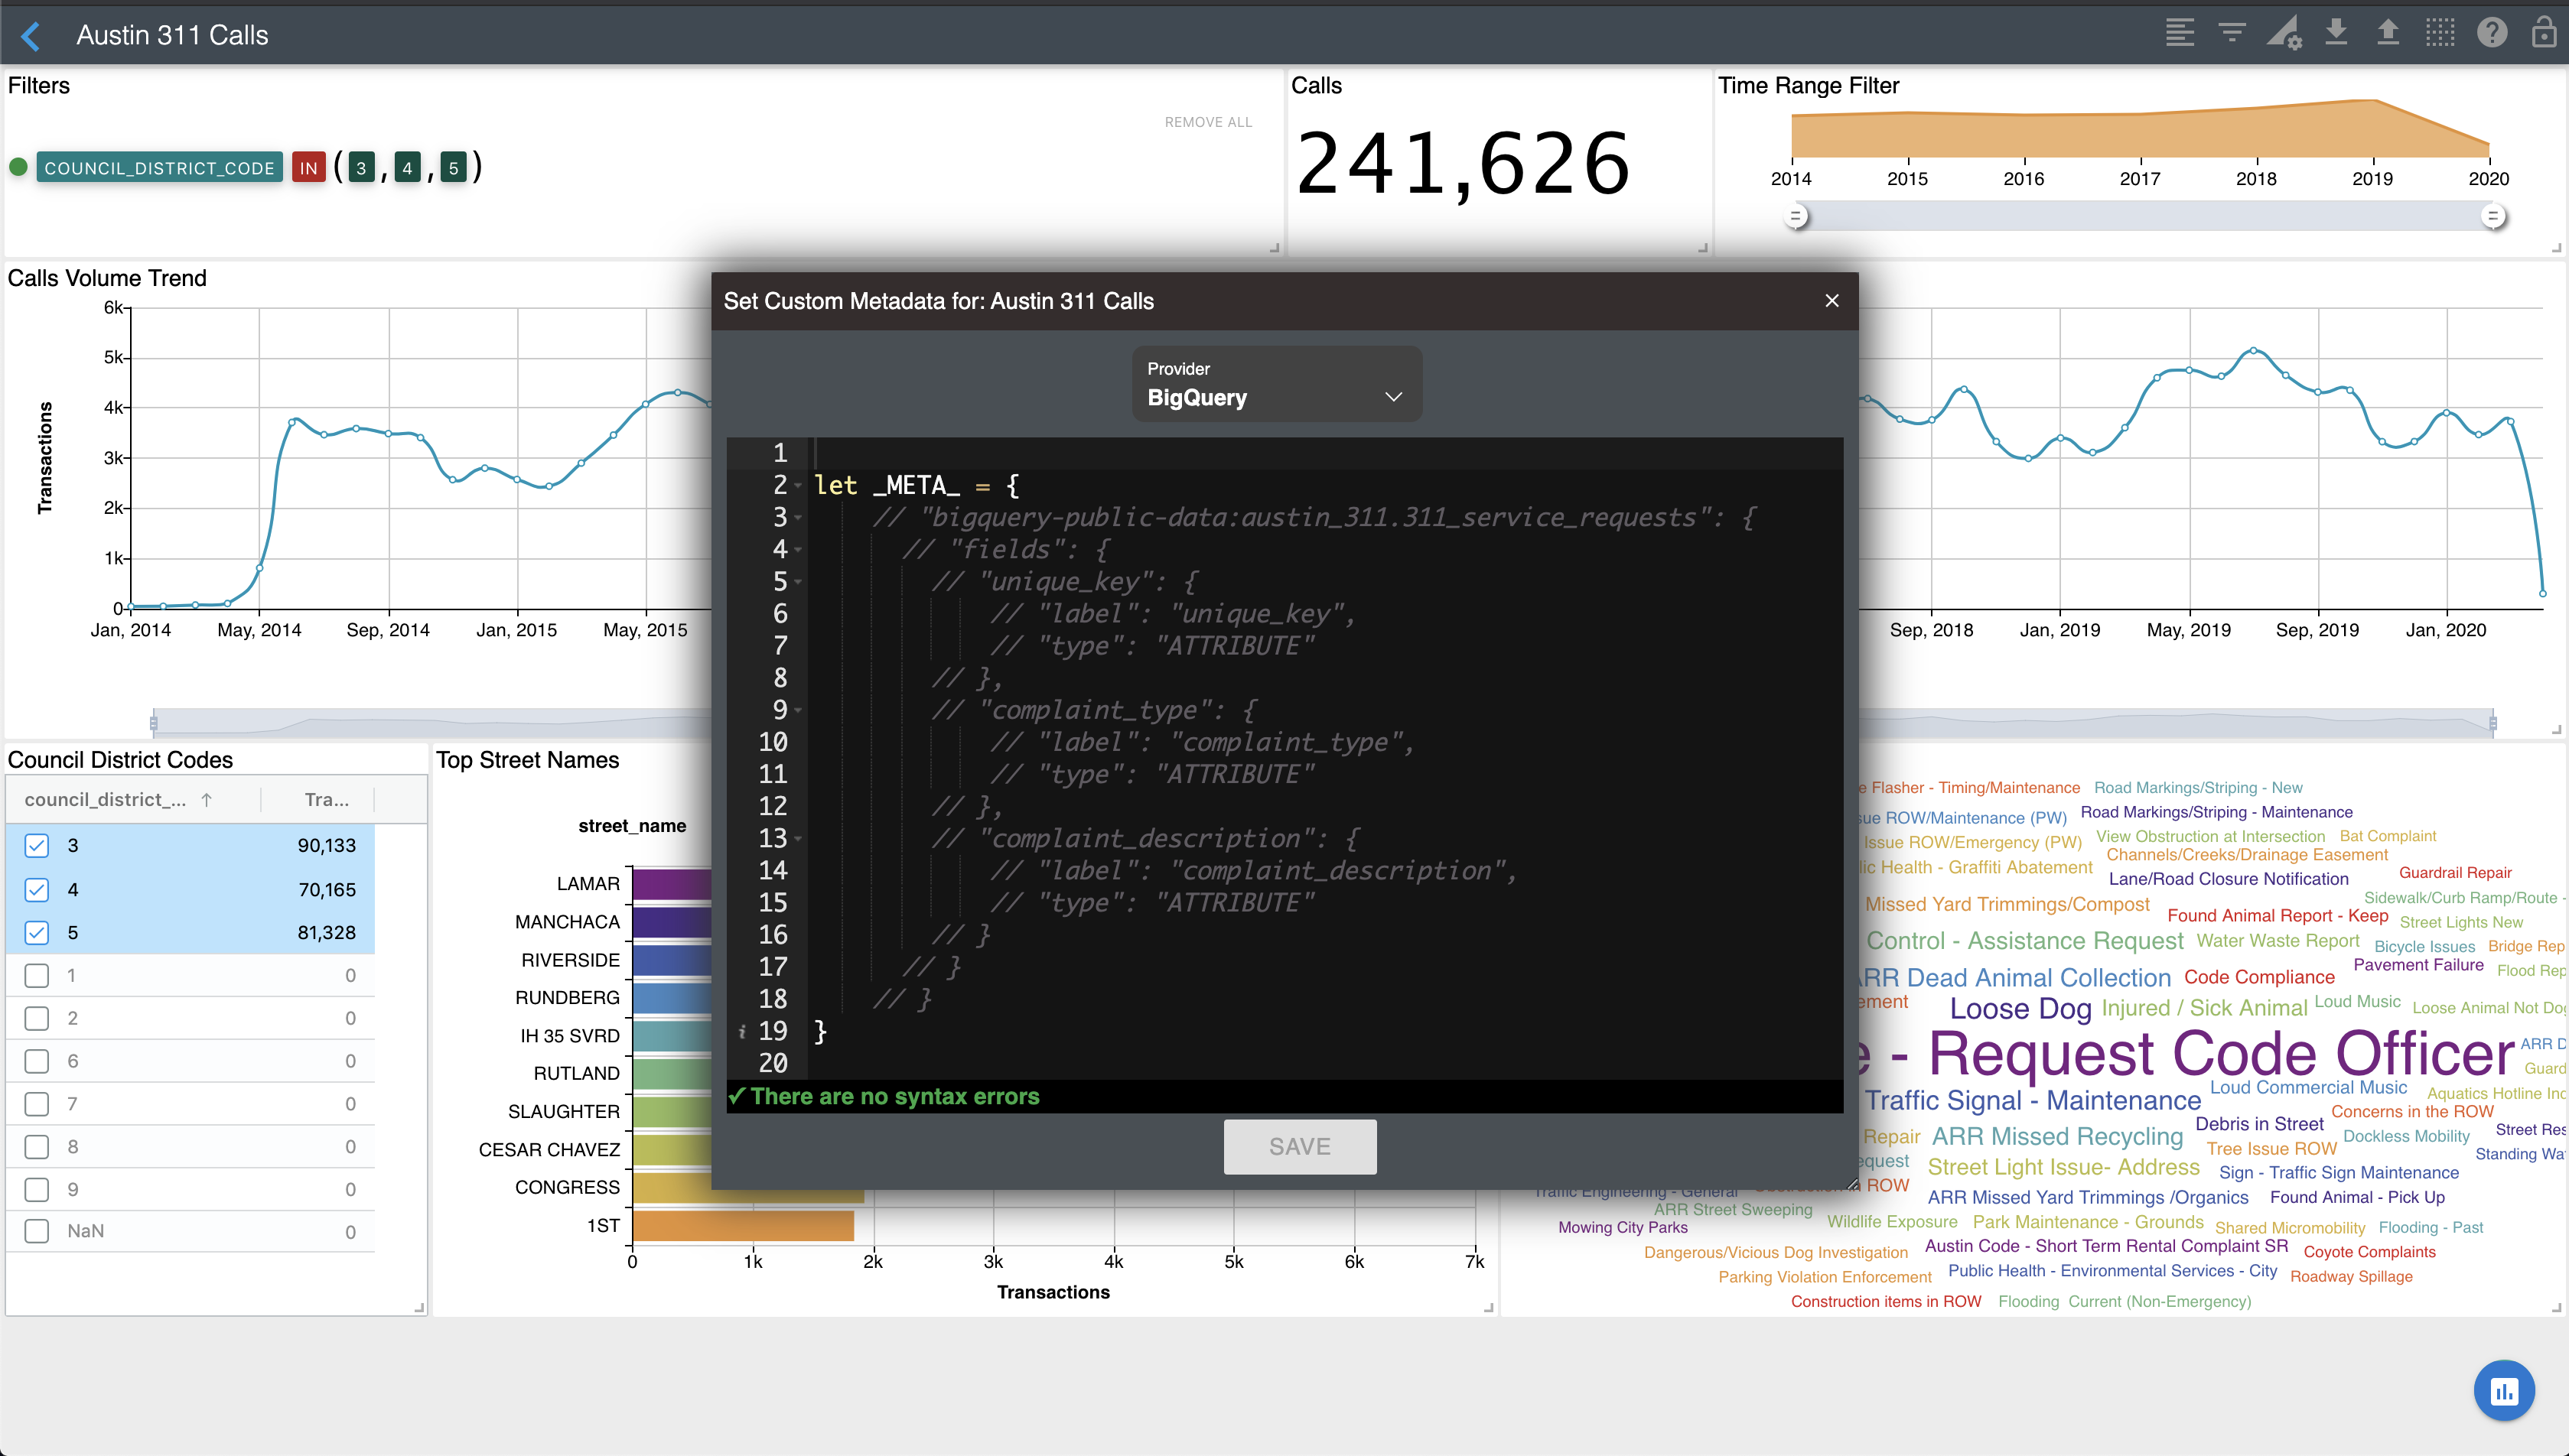Click the sort arrow on council_district column
The width and height of the screenshot is (2569, 1456).
point(206,800)
